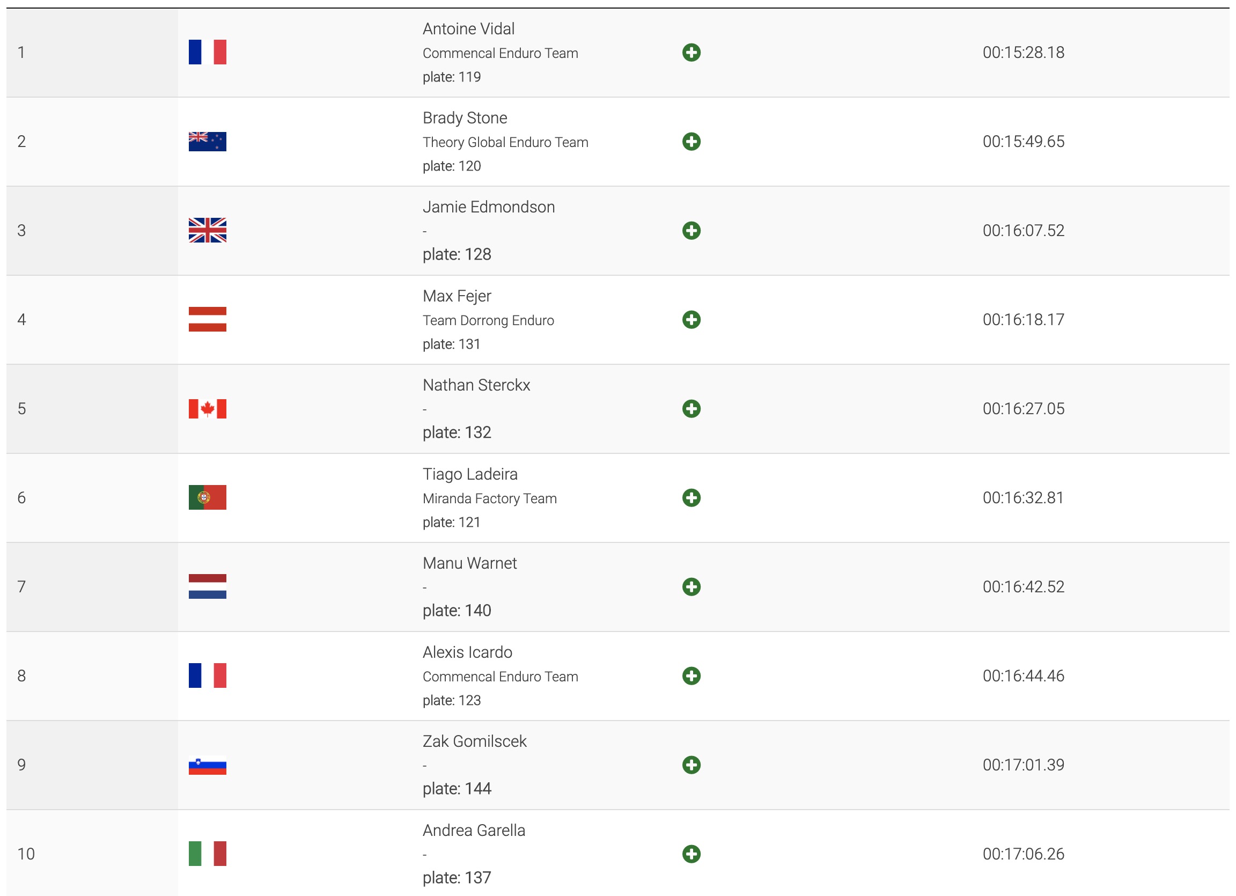Click the plus icon for Jamie Edmondson

coord(691,231)
